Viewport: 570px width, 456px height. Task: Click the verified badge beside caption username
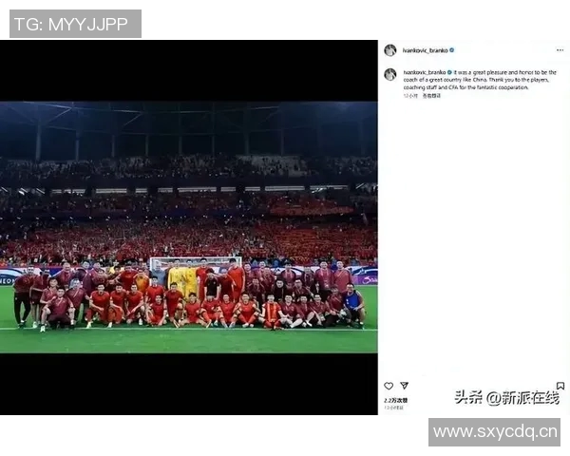449,72
